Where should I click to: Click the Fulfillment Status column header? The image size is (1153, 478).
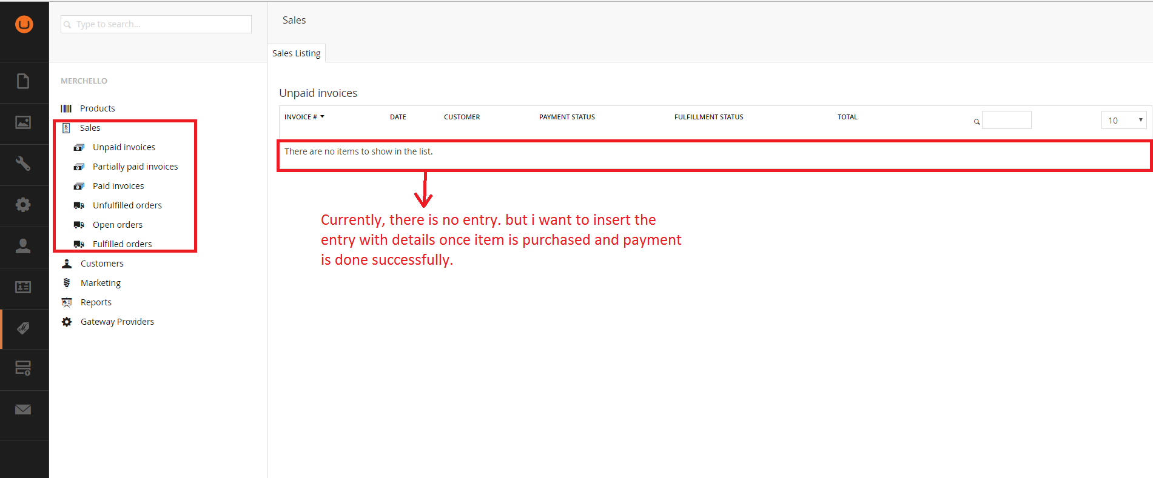tap(708, 117)
